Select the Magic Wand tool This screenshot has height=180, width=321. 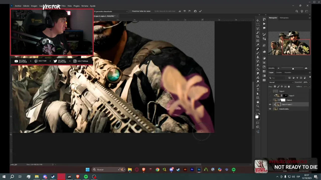pos(258,32)
